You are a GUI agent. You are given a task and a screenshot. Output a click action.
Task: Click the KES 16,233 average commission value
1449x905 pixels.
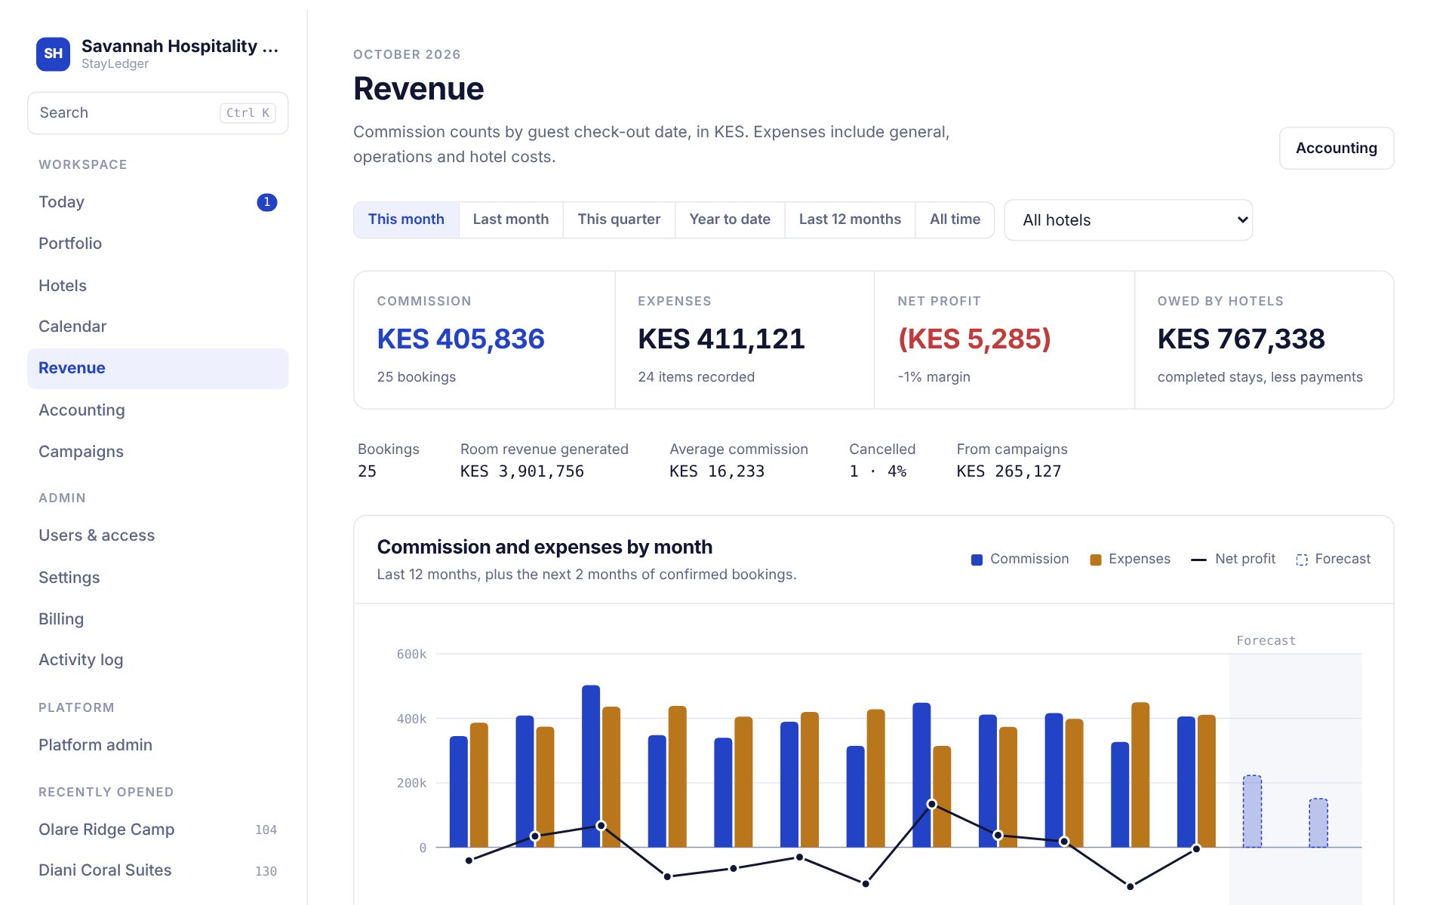point(717,471)
